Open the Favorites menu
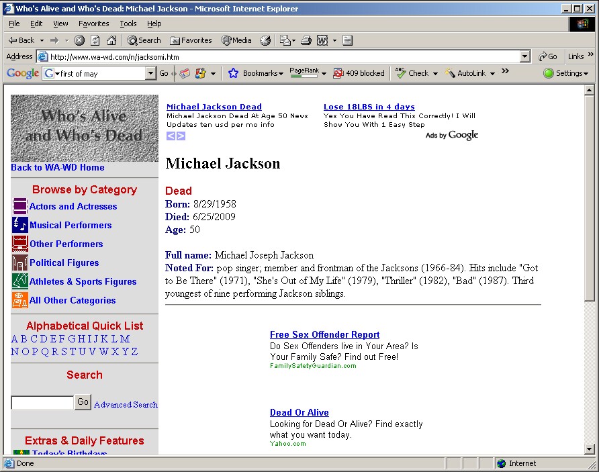The width and height of the screenshot is (599, 472). coord(93,23)
